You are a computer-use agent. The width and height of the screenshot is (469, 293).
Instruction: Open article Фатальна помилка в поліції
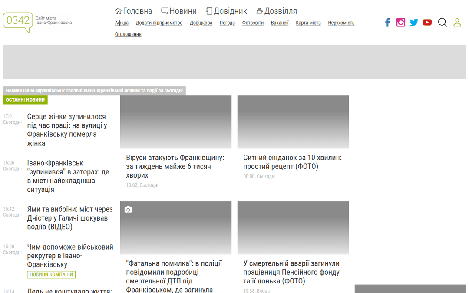pos(174,277)
